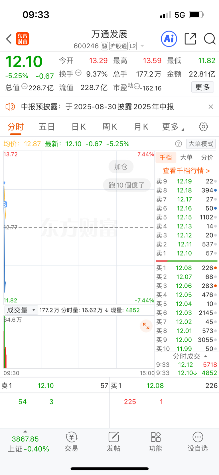Screen dimensions: 219x475
Task: Switch to the 周K tab
Action: (109, 127)
